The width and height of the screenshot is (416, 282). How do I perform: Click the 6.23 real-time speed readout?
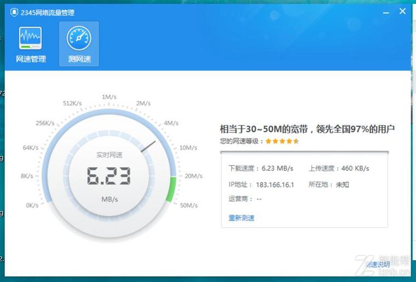[109, 176]
